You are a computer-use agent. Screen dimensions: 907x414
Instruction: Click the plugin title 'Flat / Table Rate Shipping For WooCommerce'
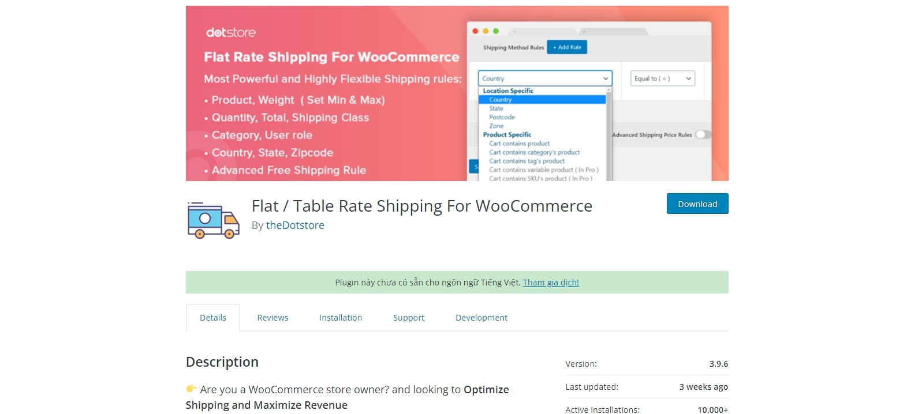(422, 206)
